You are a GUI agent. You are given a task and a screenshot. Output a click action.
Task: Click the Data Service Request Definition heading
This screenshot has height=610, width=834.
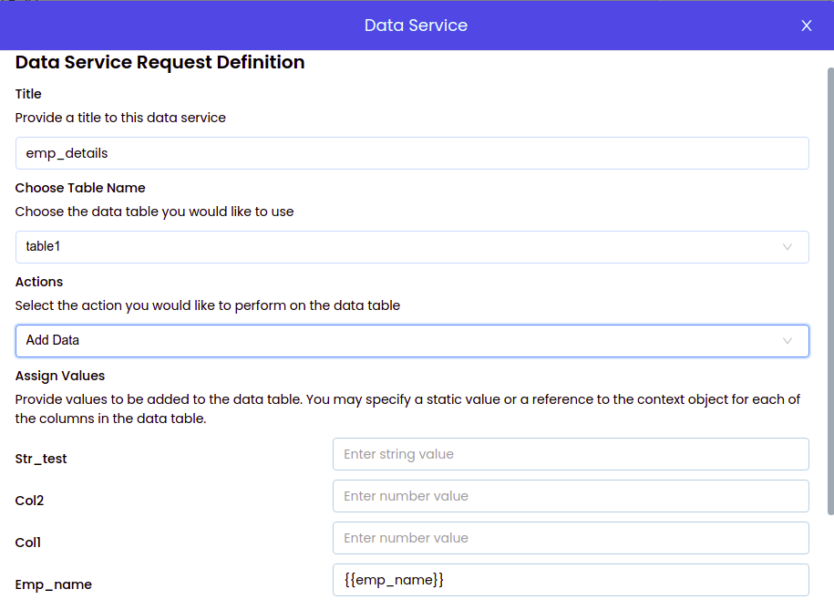pyautogui.click(x=159, y=62)
